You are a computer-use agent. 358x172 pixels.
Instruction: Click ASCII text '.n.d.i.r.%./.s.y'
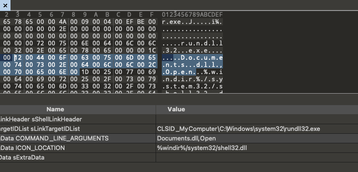tap(192, 79)
